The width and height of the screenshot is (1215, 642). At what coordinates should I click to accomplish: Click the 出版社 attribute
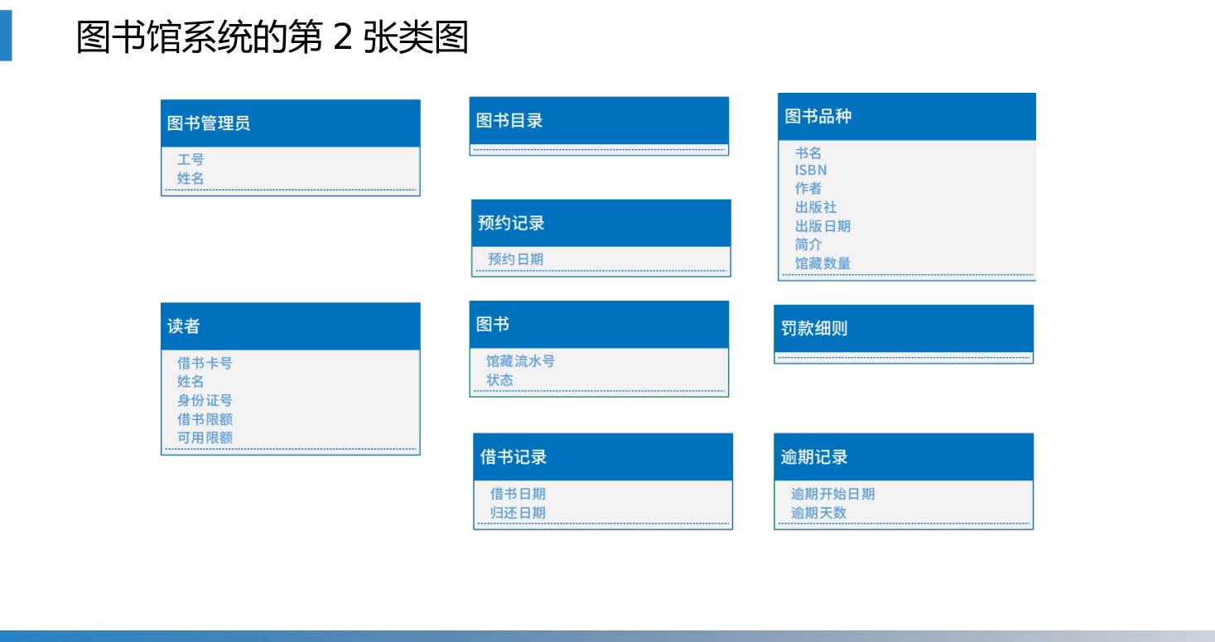[x=816, y=207]
